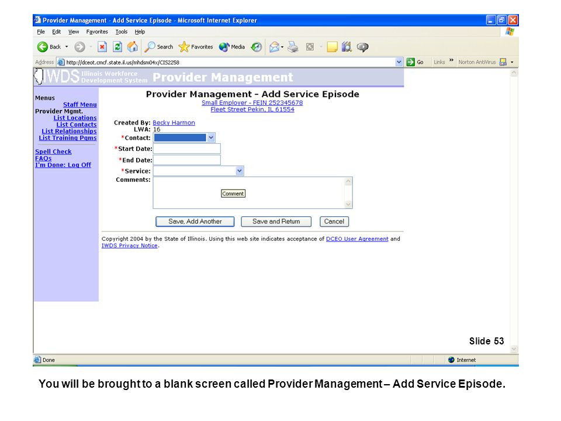Open the address bar dropdown
The image size is (561, 421).
click(x=399, y=62)
